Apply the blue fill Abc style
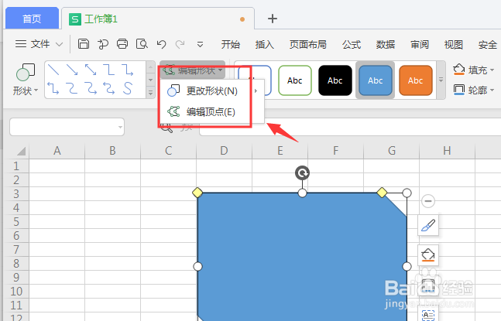501x321 pixels. 375,80
